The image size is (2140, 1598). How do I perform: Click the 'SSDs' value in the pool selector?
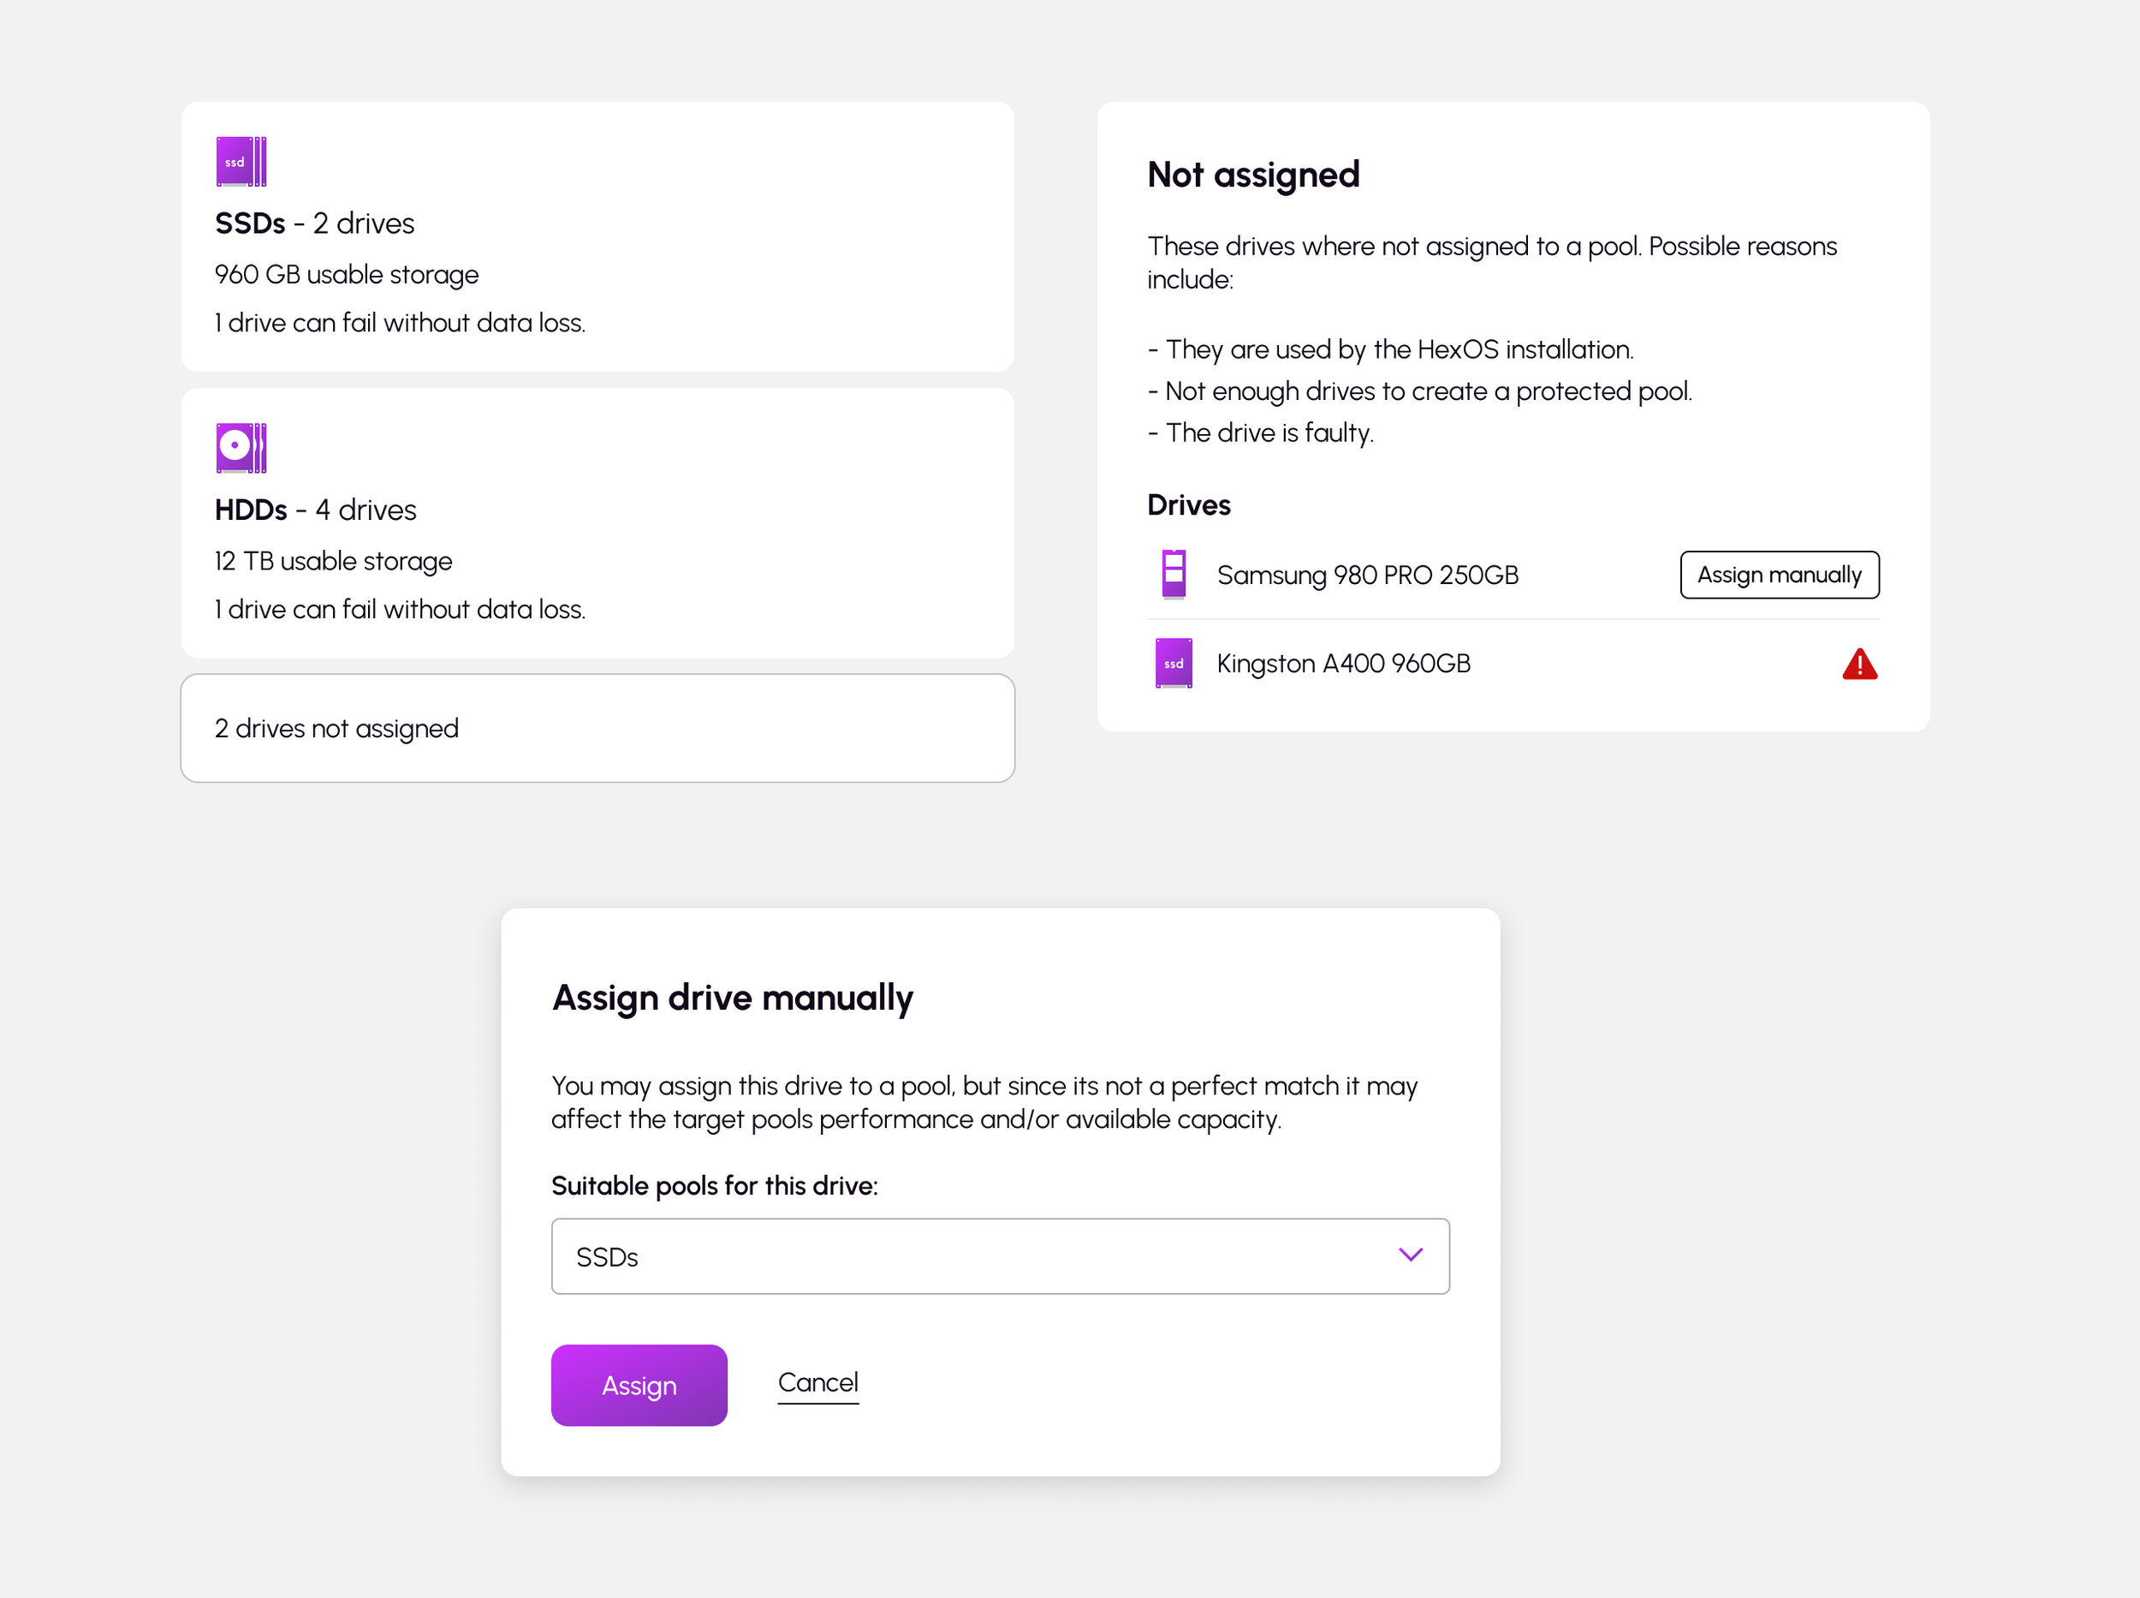pyautogui.click(x=607, y=1256)
